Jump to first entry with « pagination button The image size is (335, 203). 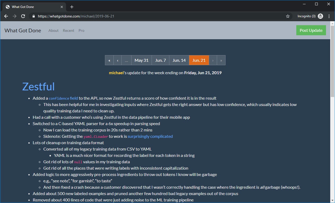(x=109, y=60)
